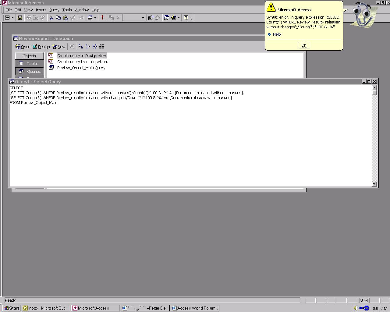Click the New Object AutoForm icon
This screenshot has width=390, height=312.
point(174,18)
